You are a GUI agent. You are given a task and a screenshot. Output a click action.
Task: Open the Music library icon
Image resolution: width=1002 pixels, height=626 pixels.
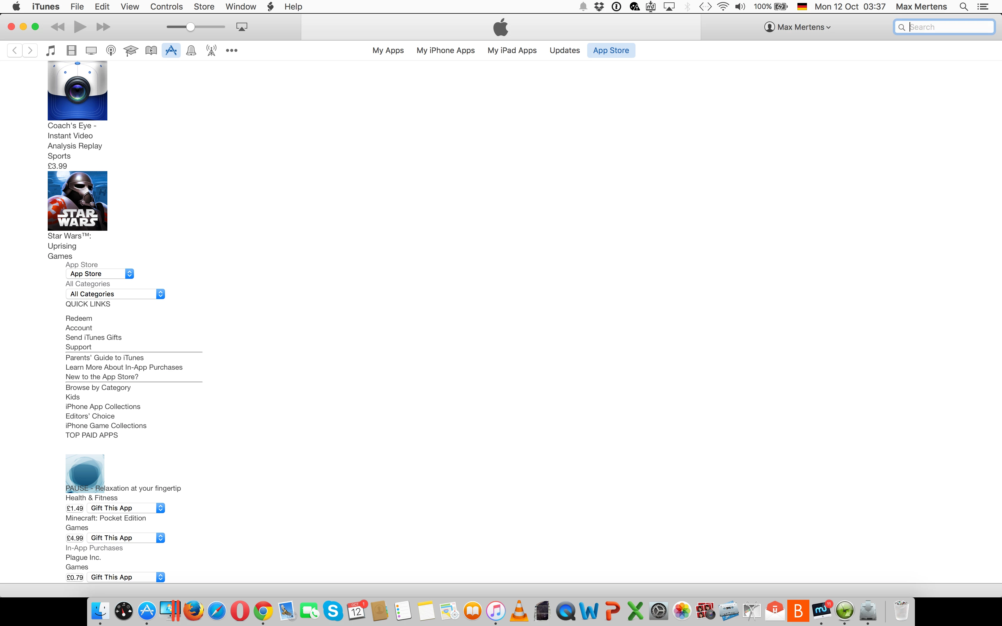[51, 50]
